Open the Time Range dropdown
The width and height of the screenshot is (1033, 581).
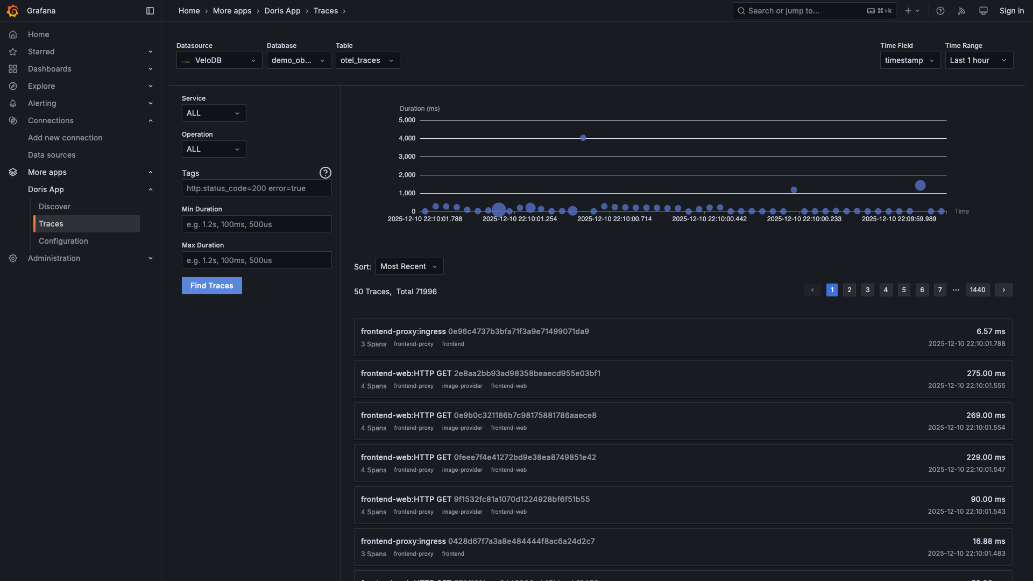click(x=978, y=60)
